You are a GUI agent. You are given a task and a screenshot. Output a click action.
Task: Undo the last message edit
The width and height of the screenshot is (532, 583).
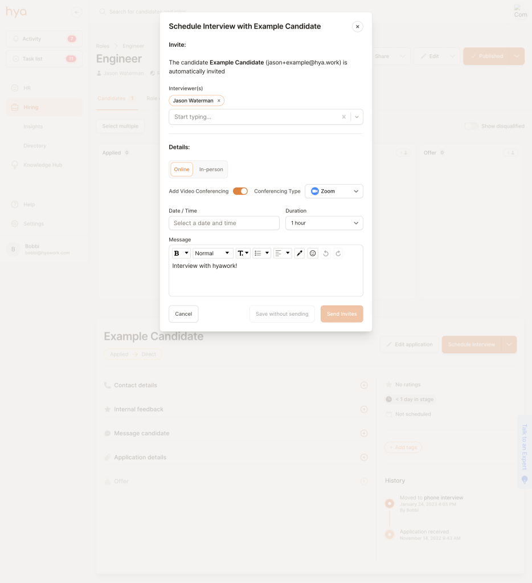pyautogui.click(x=326, y=254)
